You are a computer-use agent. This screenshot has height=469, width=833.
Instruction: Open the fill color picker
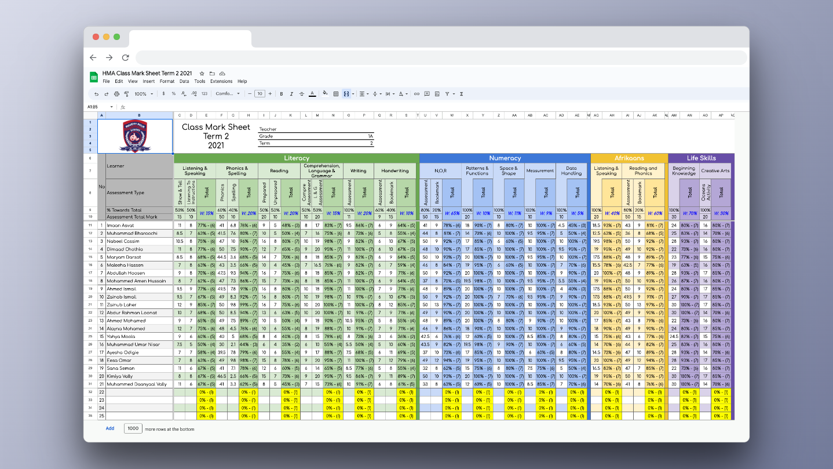pyautogui.click(x=325, y=94)
